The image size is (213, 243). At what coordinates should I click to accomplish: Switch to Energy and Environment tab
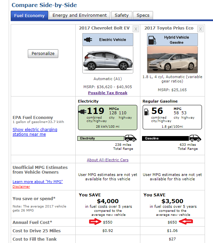point(80,15)
